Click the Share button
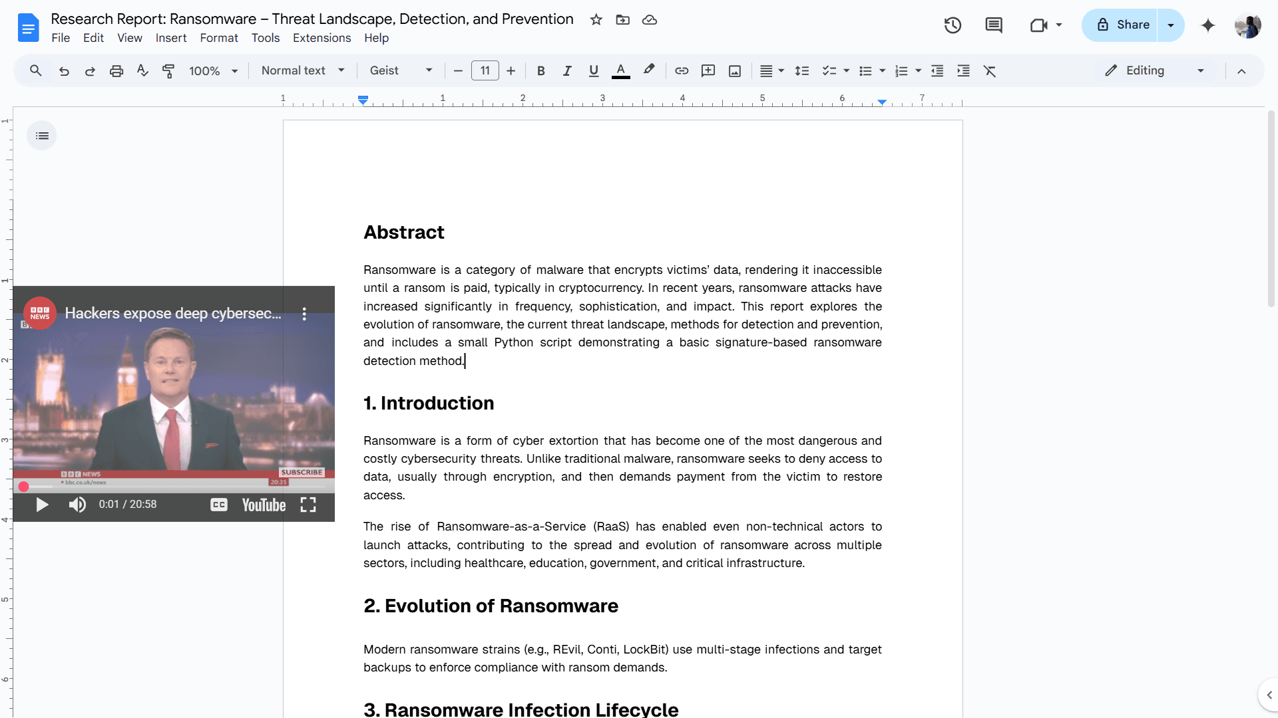The width and height of the screenshot is (1278, 718). click(x=1122, y=25)
